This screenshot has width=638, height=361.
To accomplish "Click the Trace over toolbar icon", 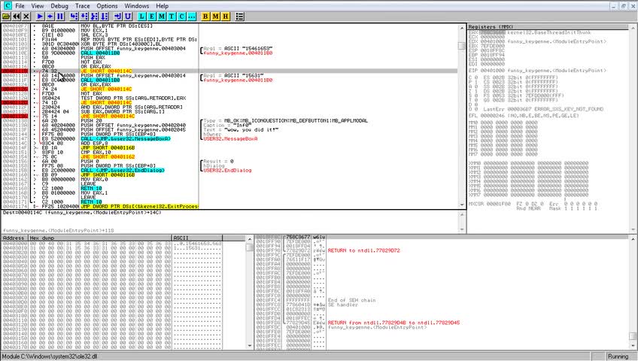I will pos(105,17).
